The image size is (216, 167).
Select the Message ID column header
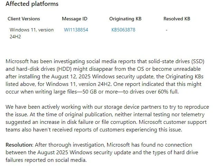pos(75,19)
